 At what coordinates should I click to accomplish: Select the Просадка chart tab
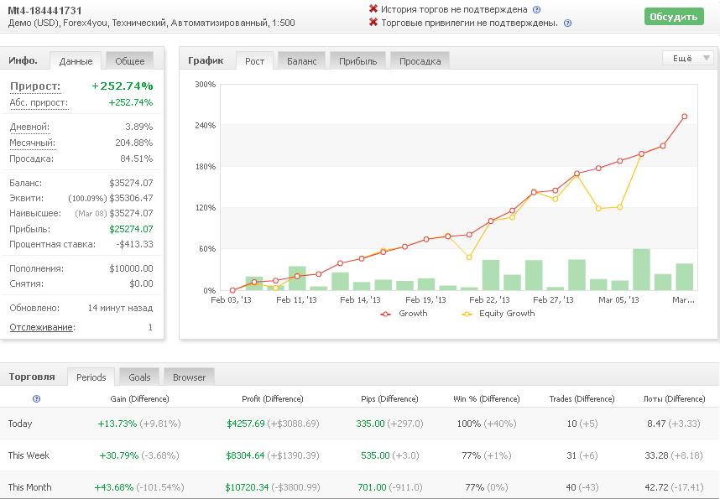[420, 61]
